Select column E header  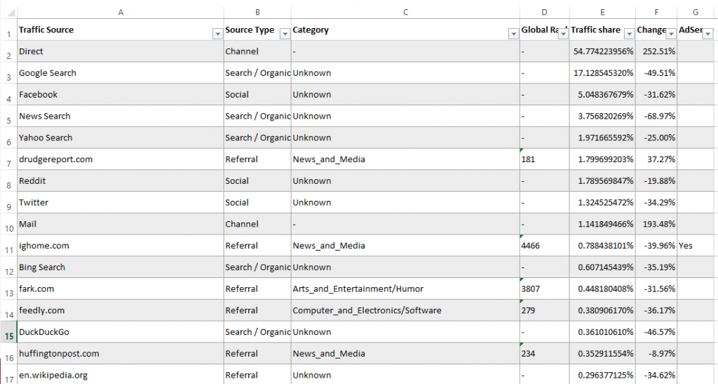[602, 13]
